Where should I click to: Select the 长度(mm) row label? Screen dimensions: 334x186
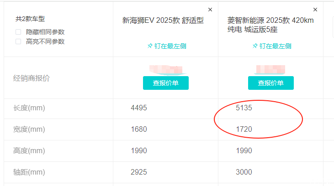[29, 108]
